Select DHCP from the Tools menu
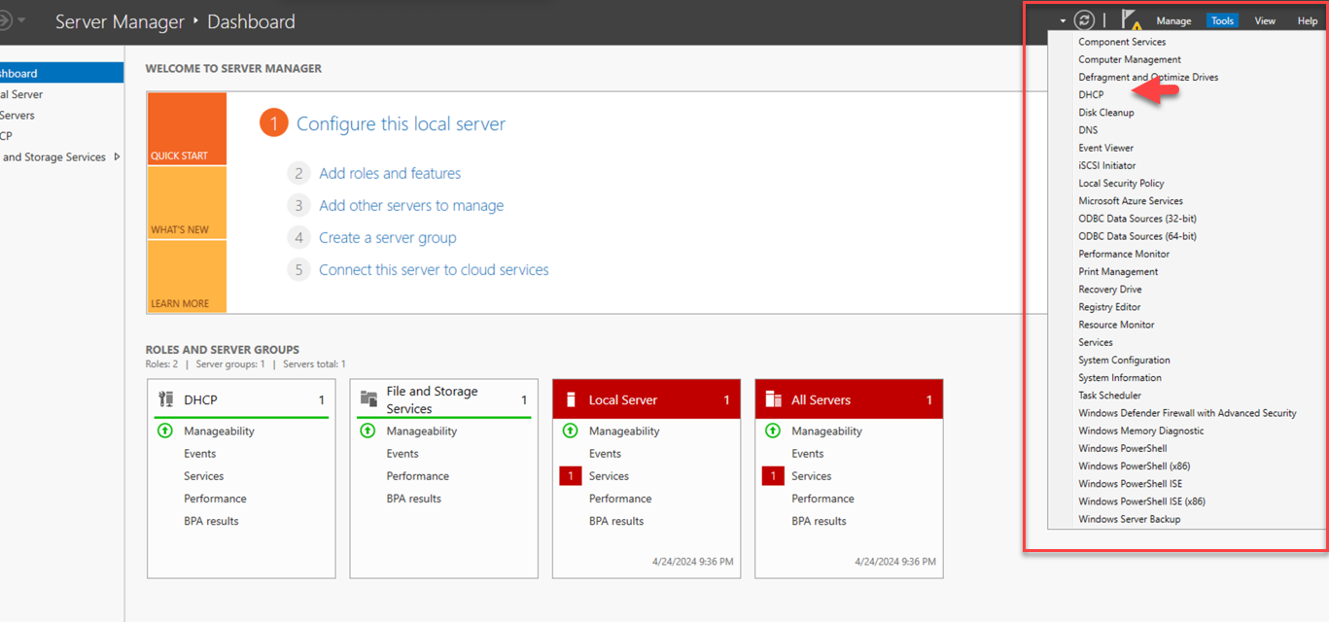Screen dimensions: 1329x622 click(x=1091, y=95)
